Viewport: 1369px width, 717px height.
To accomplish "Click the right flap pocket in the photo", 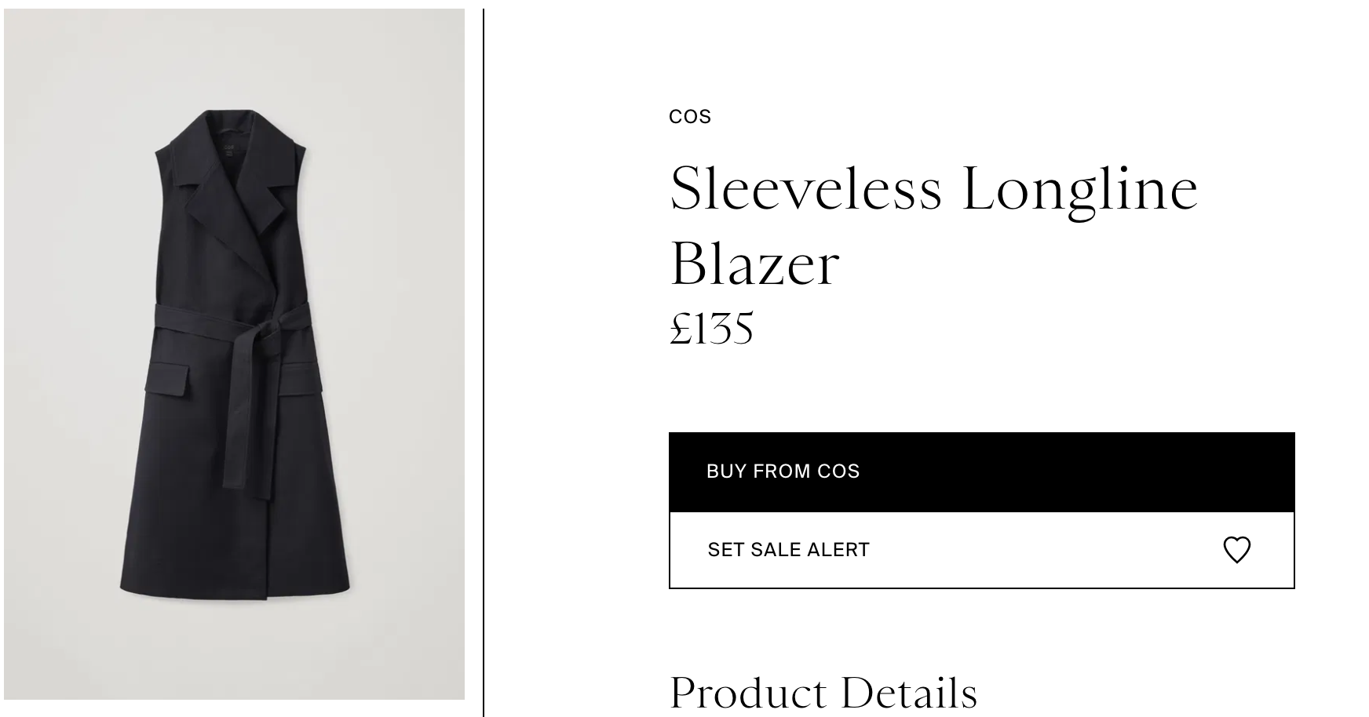I will (x=301, y=379).
